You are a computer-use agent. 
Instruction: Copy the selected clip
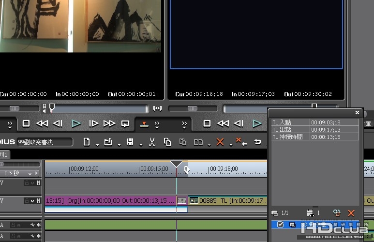pos(167,142)
